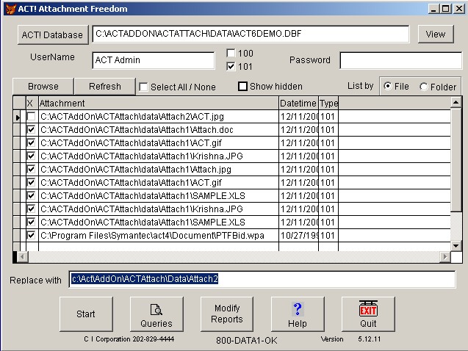Close the ACT! Attachment Freedom window
468x351 pixels.
click(x=458, y=9)
